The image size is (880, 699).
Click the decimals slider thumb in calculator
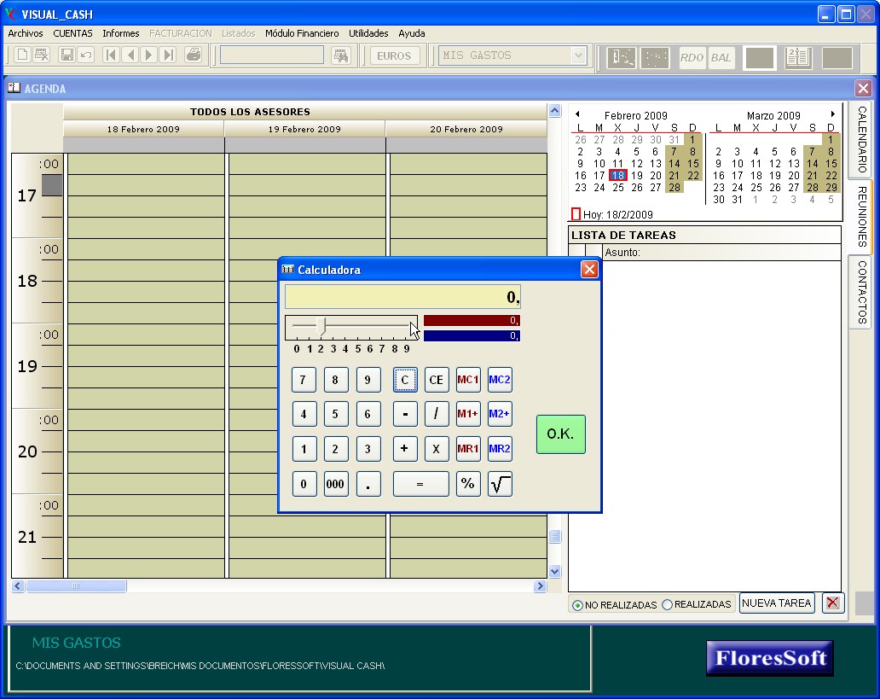click(x=321, y=327)
